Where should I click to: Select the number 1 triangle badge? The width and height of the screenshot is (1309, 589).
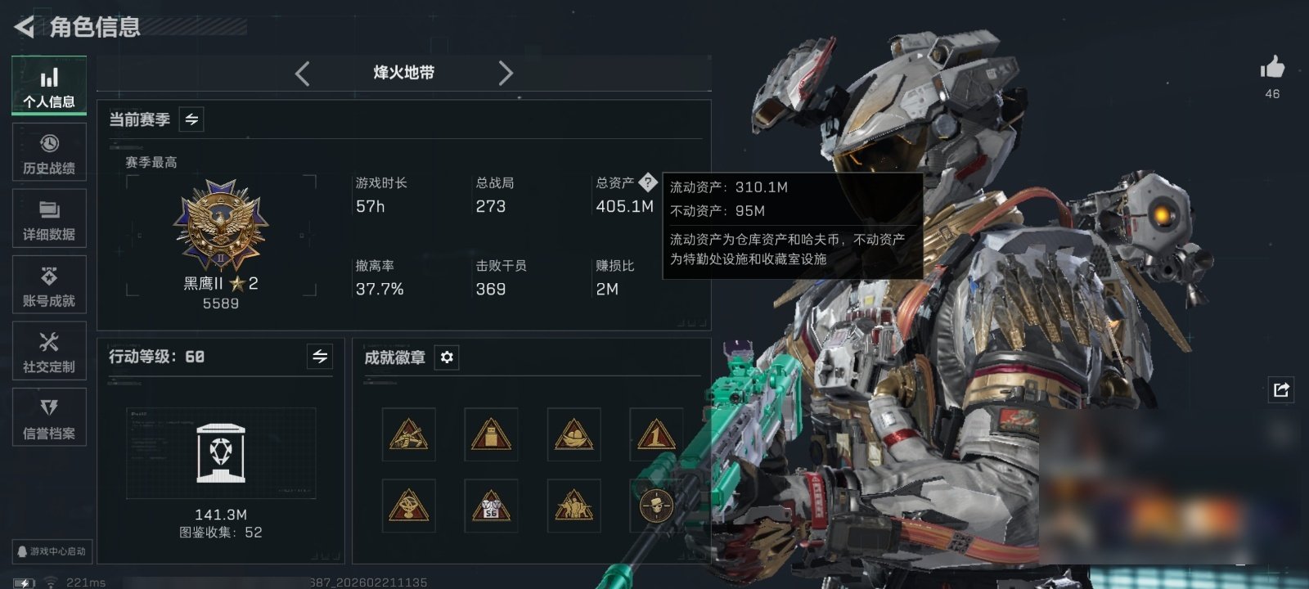coord(655,434)
